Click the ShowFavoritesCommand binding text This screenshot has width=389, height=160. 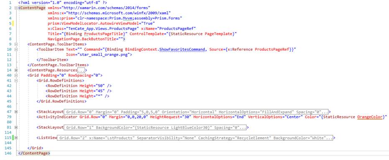click(182, 50)
